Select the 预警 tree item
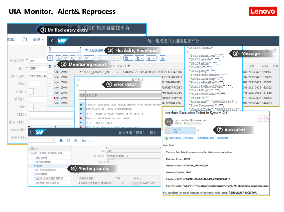The width and height of the screenshot is (284, 212). click(38, 166)
